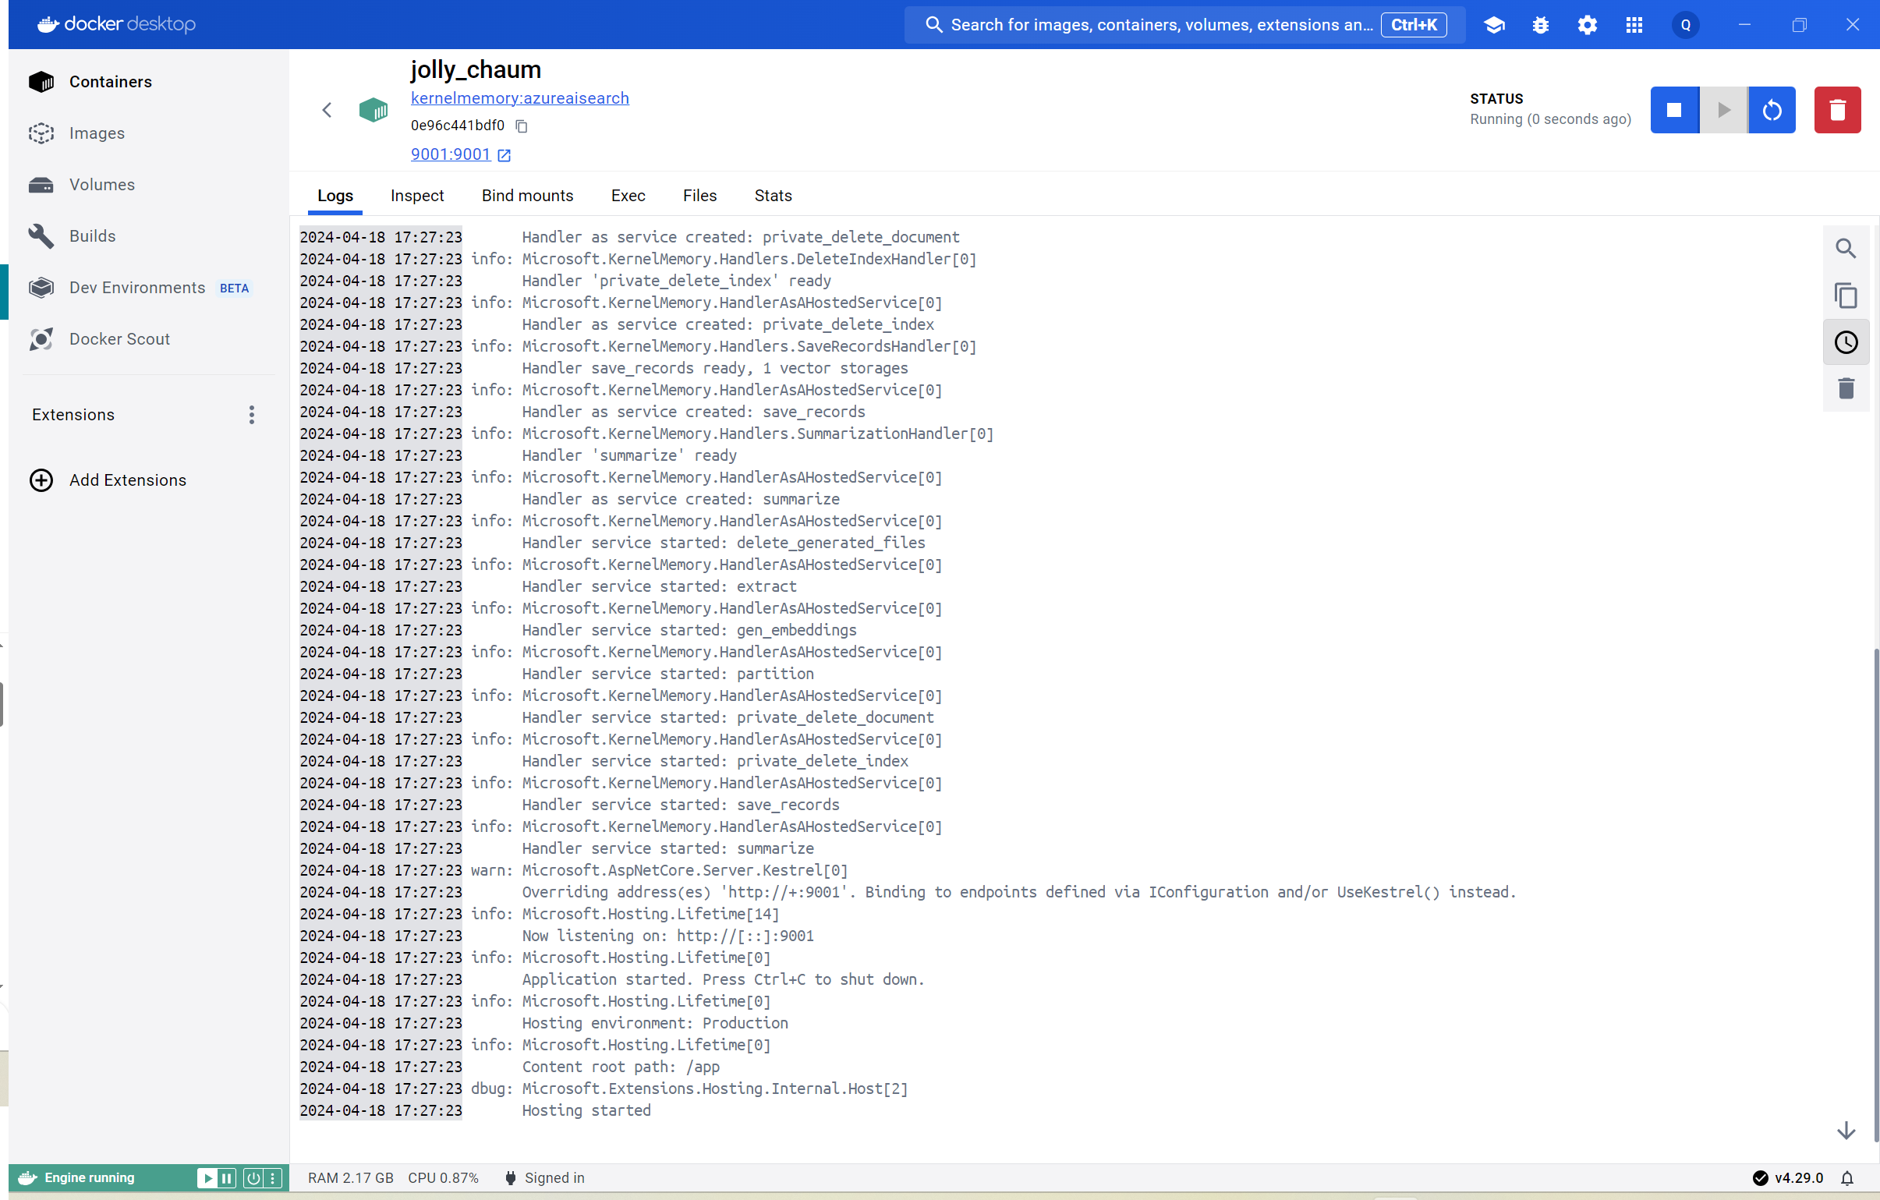Click 'Content root path: /app' log line
Image resolution: width=1880 pixels, height=1200 pixels.
pyautogui.click(x=621, y=1067)
